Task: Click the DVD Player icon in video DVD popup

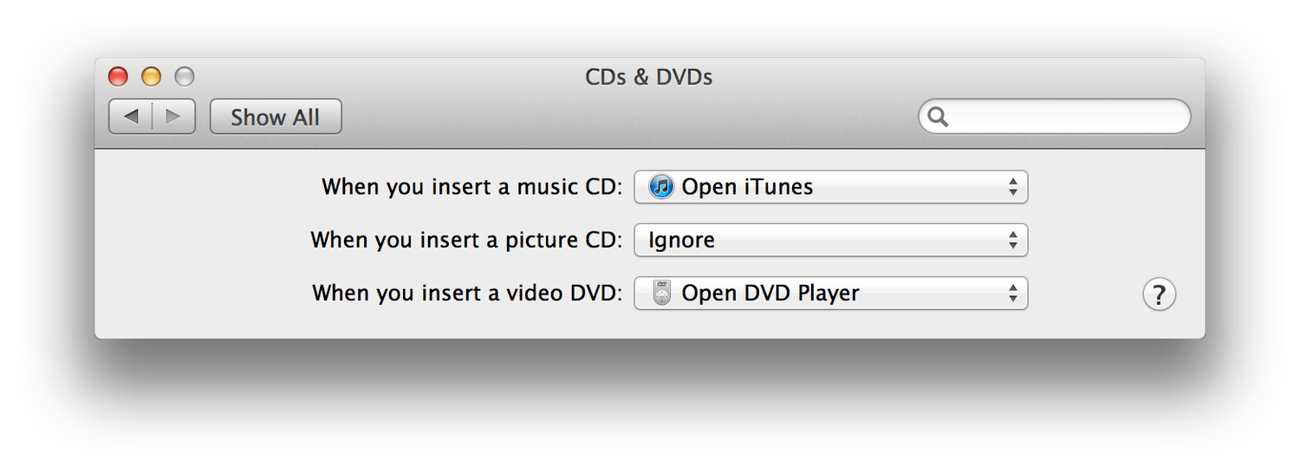Action: 662,293
